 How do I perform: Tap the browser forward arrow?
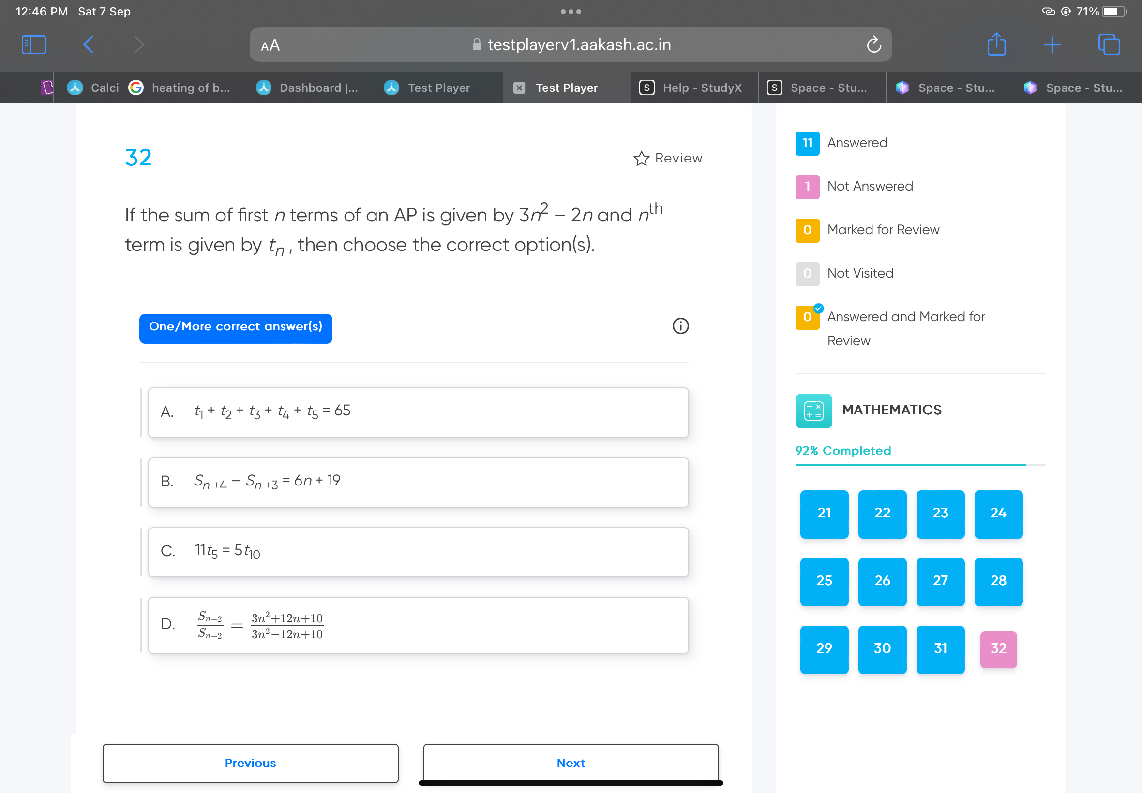click(x=139, y=44)
